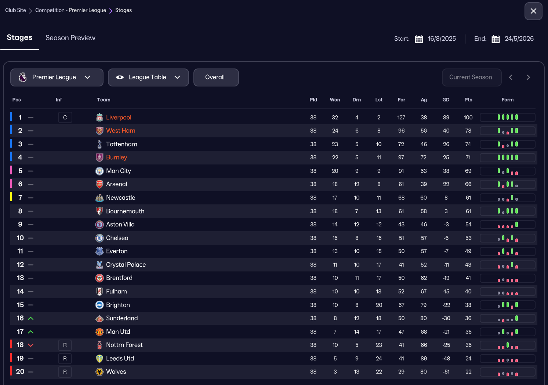548x385 pixels.
Task: Click Liverpool's form indicator bar
Action: 507,117
